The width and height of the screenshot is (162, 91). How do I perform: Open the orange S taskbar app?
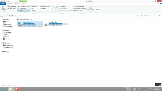point(17,89)
